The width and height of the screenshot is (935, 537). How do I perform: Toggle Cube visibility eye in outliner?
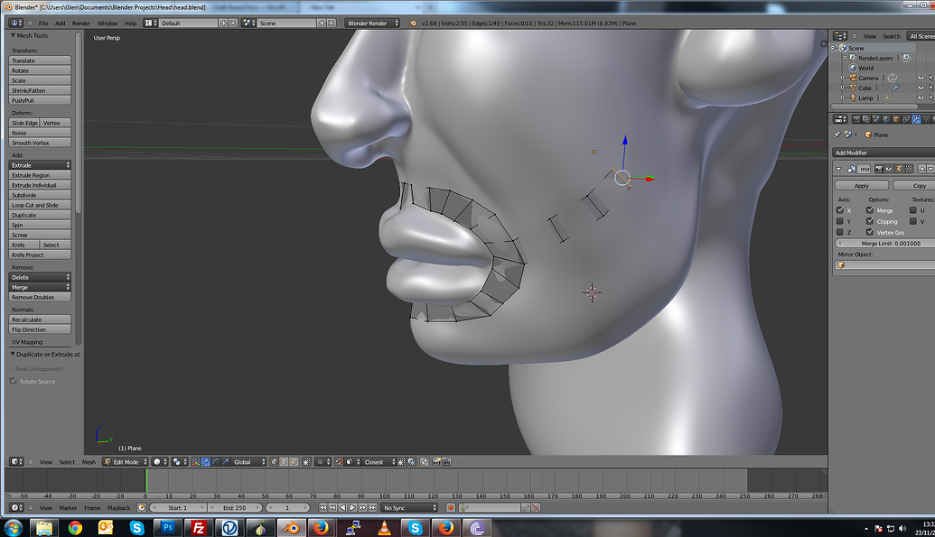tap(921, 88)
